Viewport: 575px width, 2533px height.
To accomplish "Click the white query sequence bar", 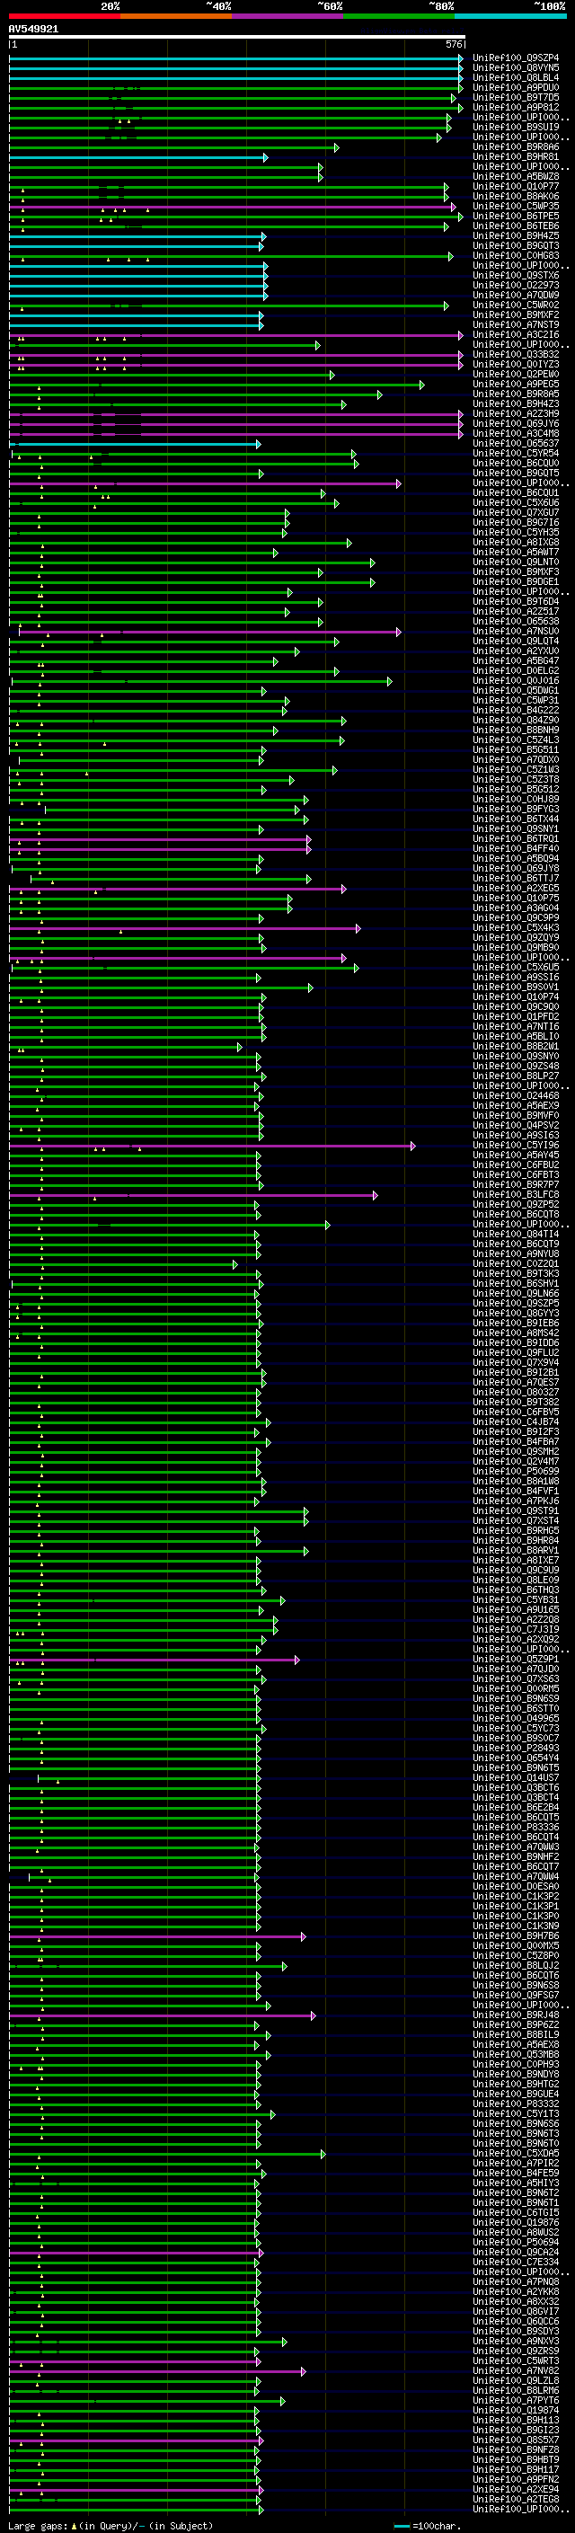I will coord(237,38).
